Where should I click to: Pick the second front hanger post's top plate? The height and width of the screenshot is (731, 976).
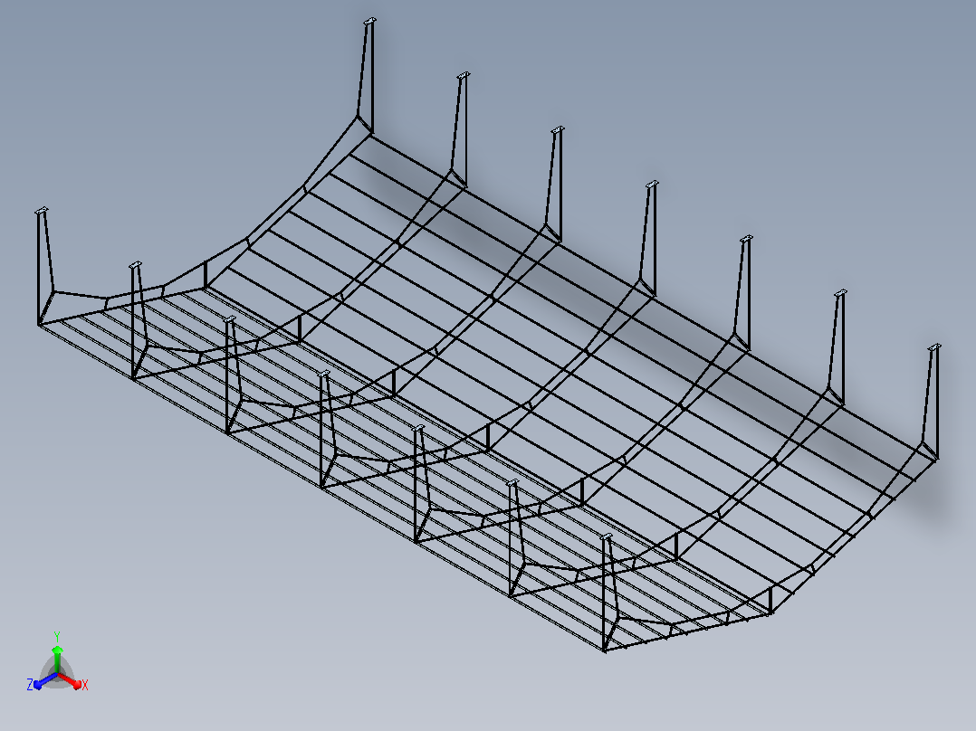(136, 266)
